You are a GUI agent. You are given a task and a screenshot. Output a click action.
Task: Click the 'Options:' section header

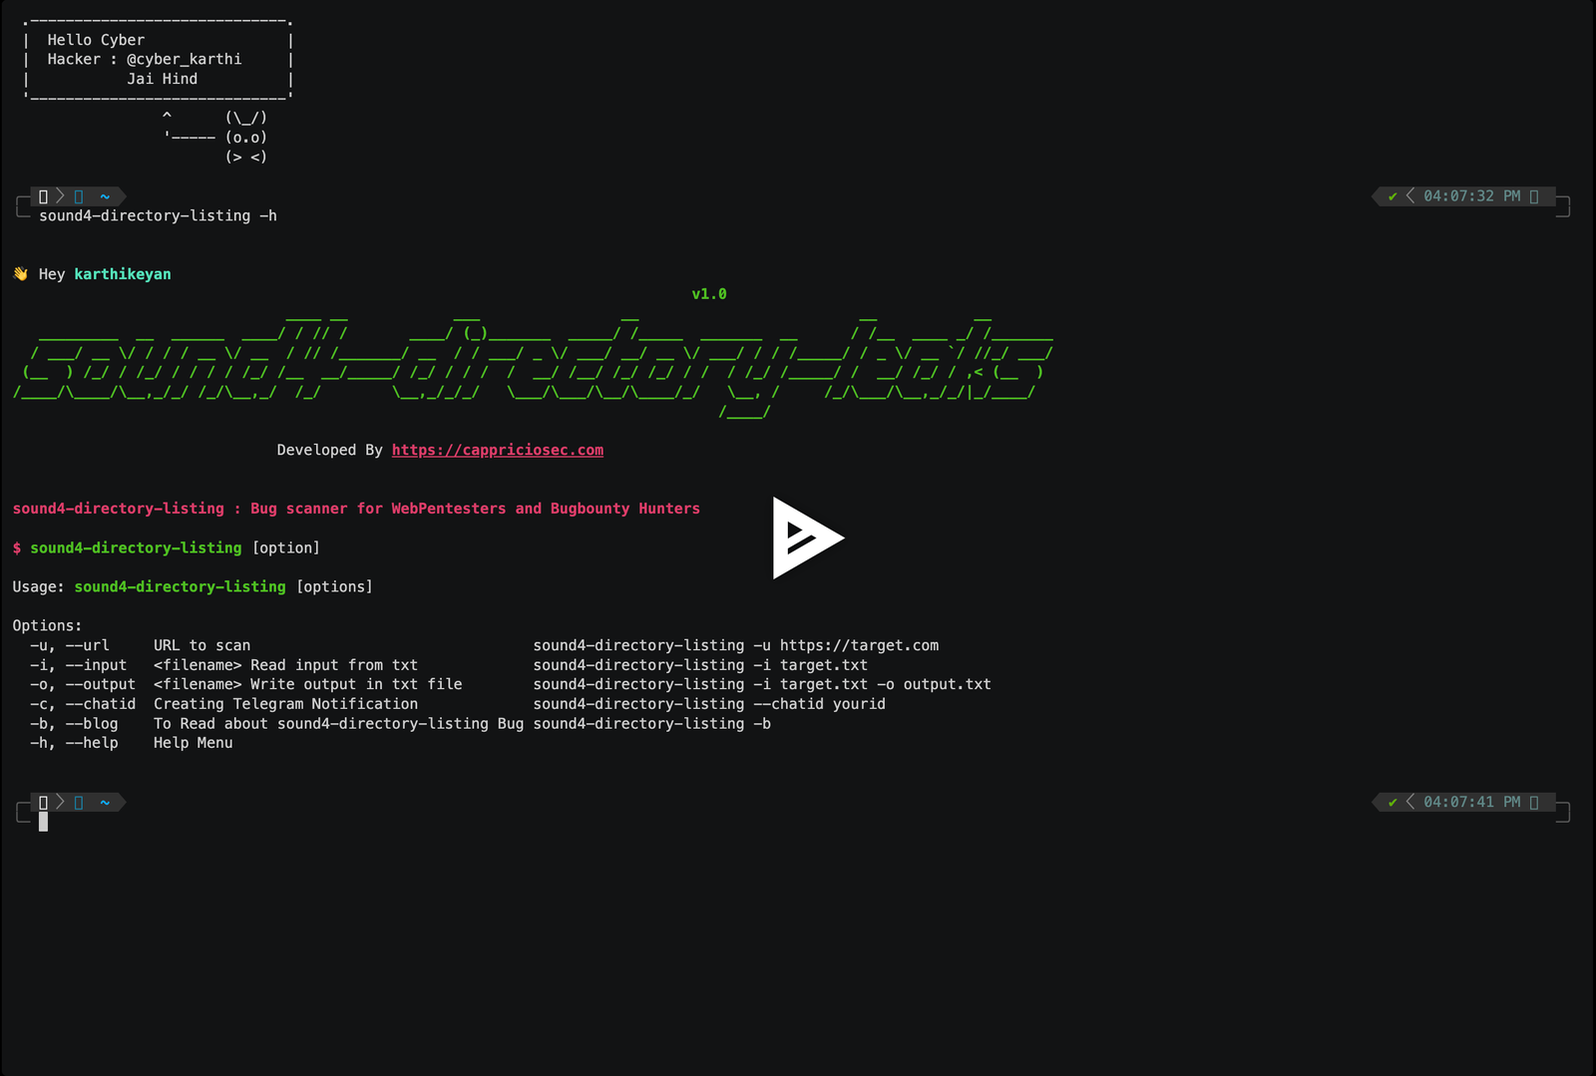(x=47, y=625)
